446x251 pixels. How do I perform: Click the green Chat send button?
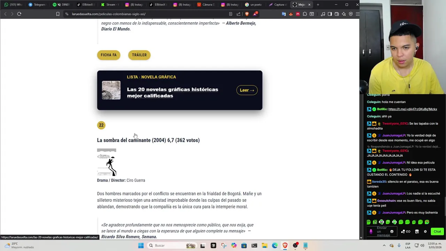[x=437, y=231]
